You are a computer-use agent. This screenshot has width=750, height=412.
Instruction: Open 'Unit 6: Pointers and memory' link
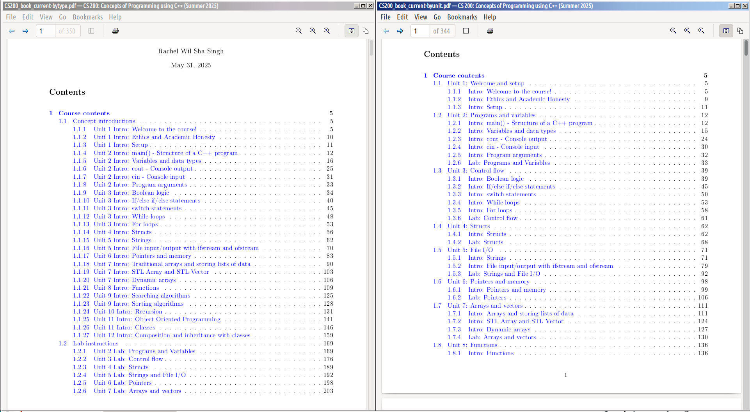488,282
